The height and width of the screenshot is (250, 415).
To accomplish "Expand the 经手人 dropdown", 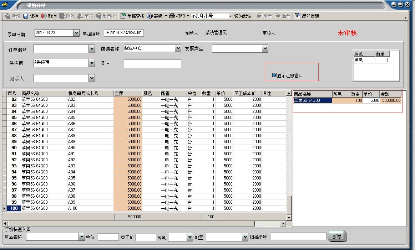I will click(92, 78).
